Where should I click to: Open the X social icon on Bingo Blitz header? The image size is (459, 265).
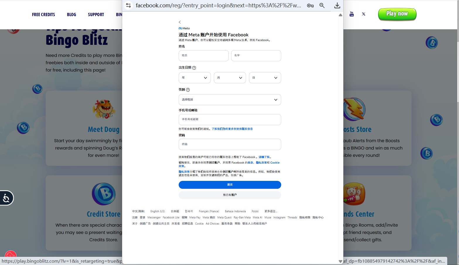[x=364, y=14]
